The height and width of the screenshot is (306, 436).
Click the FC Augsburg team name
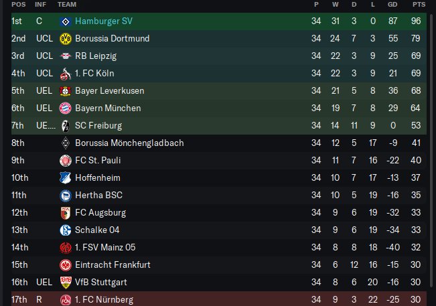(x=102, y=212)
